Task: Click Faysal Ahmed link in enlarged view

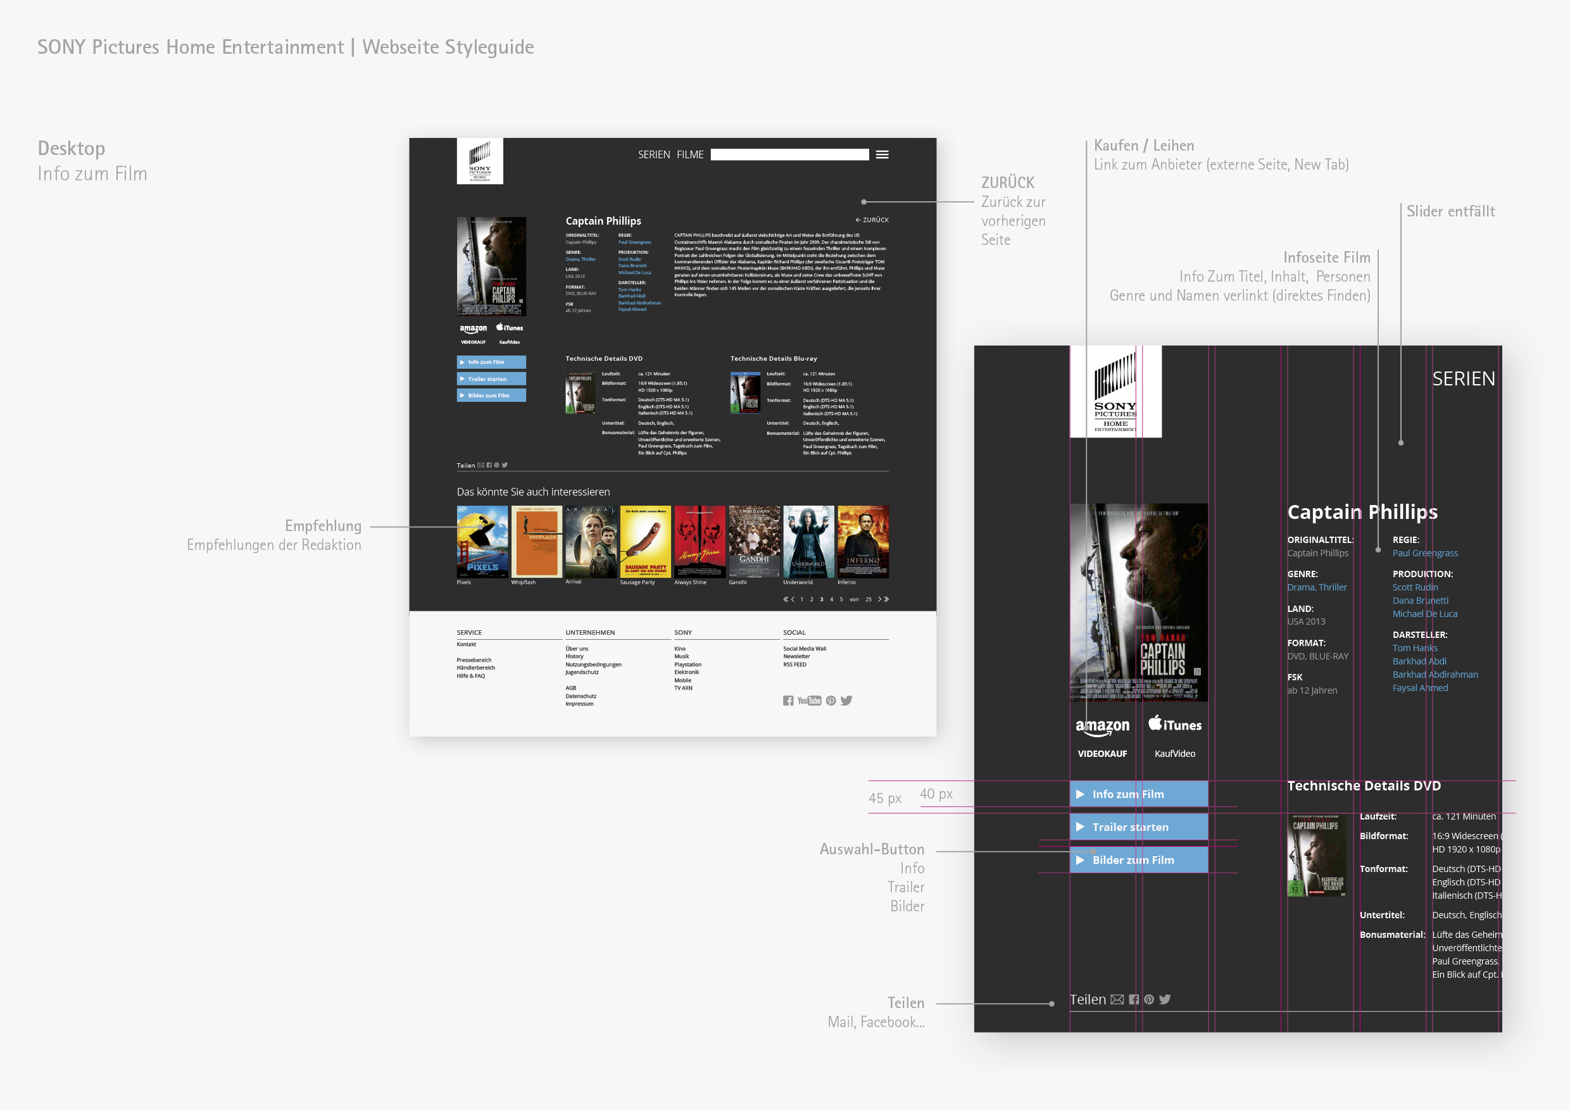Action: [1420, 688]
